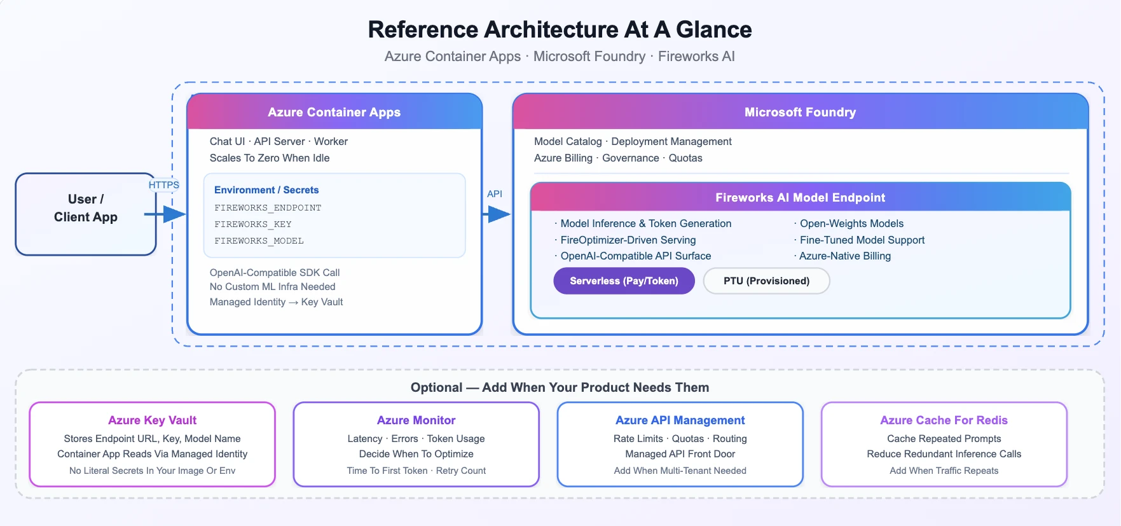The image size is (1121, 526).
Task: Click 'Model Catalog · Deployment Management' text
Action: pos(633,142)
